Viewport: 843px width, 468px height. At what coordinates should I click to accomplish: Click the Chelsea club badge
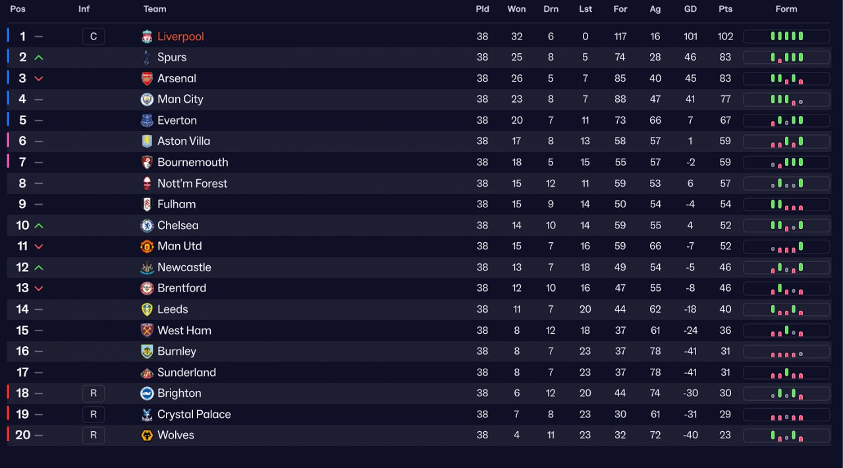pyautogui.click(x=147, y=226)
